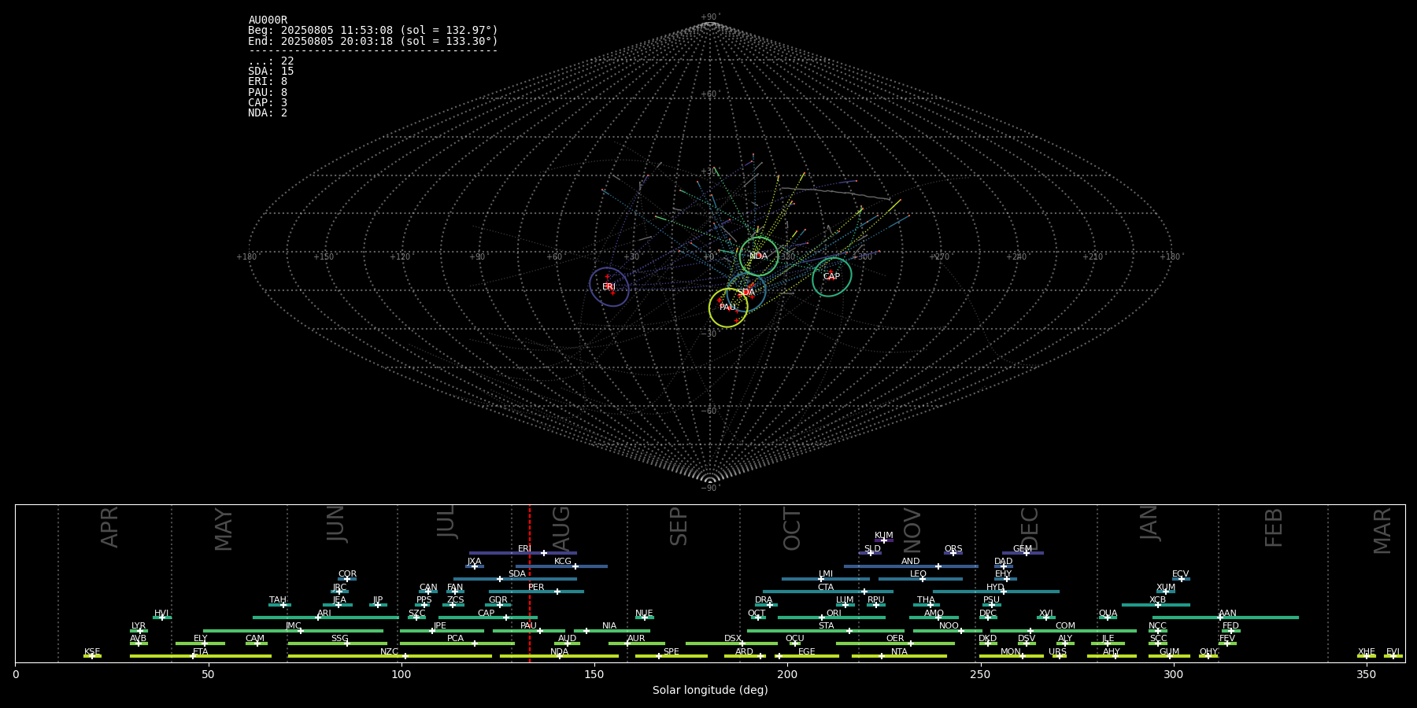
Task: Click the QUA shower label in timeline
Action: coord(1108,614)
